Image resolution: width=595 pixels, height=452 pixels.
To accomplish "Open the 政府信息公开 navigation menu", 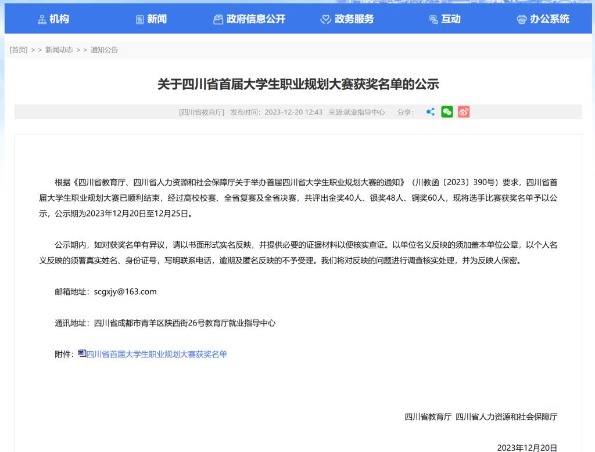I will [249, 19].
